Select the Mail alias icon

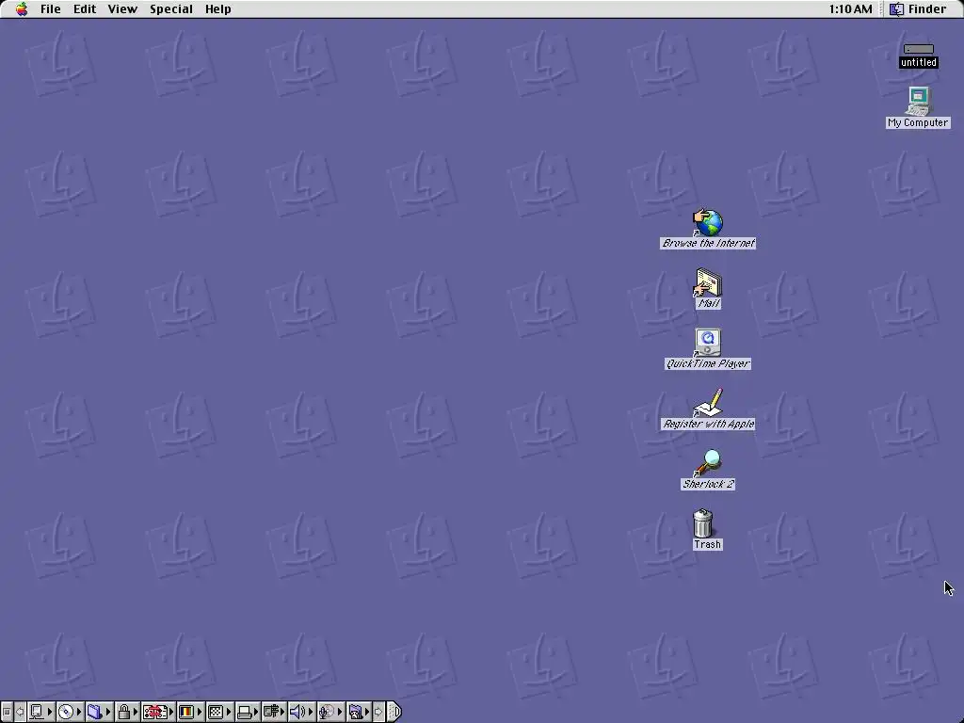[708, 282]
